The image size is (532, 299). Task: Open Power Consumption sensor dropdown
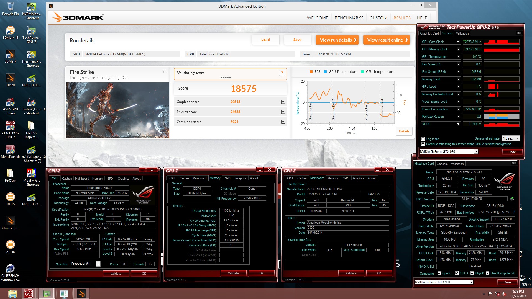pos(458,109)
